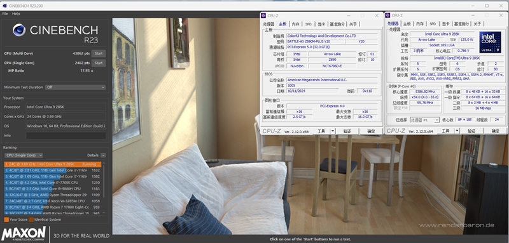The height and width of the screenshot is (243, 509).
Task: Select ranking row 2 scoring 1532
Action: (53, 170)
